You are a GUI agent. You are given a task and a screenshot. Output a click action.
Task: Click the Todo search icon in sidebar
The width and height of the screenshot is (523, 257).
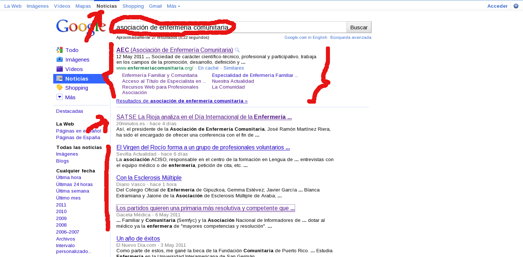coord(59,50)
